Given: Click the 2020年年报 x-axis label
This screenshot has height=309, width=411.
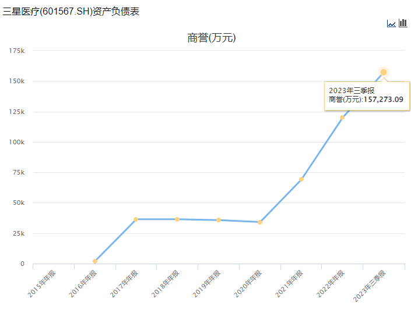Looking at the screenshot, I should point(248,283).
